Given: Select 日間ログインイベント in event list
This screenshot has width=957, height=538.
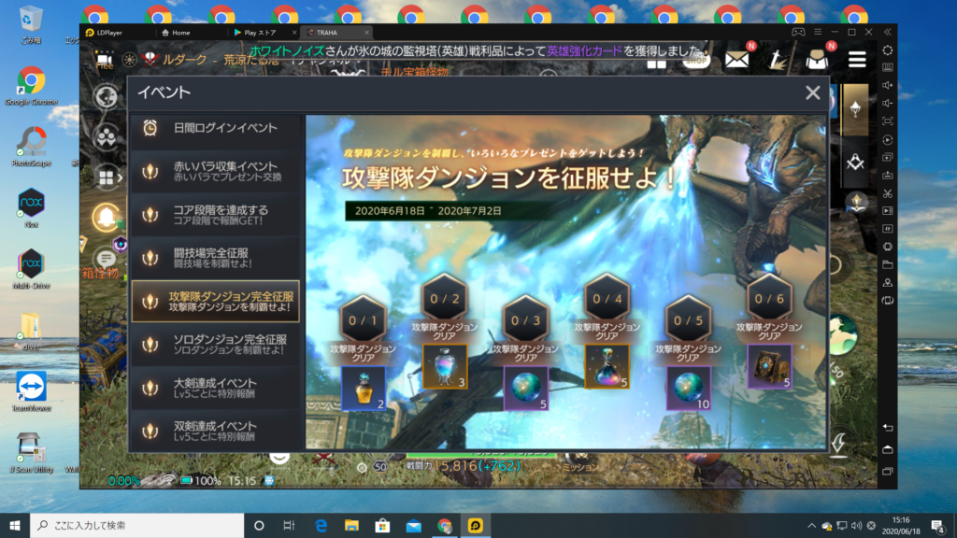Looking at the screenshot, I should [x=216, y=128].
